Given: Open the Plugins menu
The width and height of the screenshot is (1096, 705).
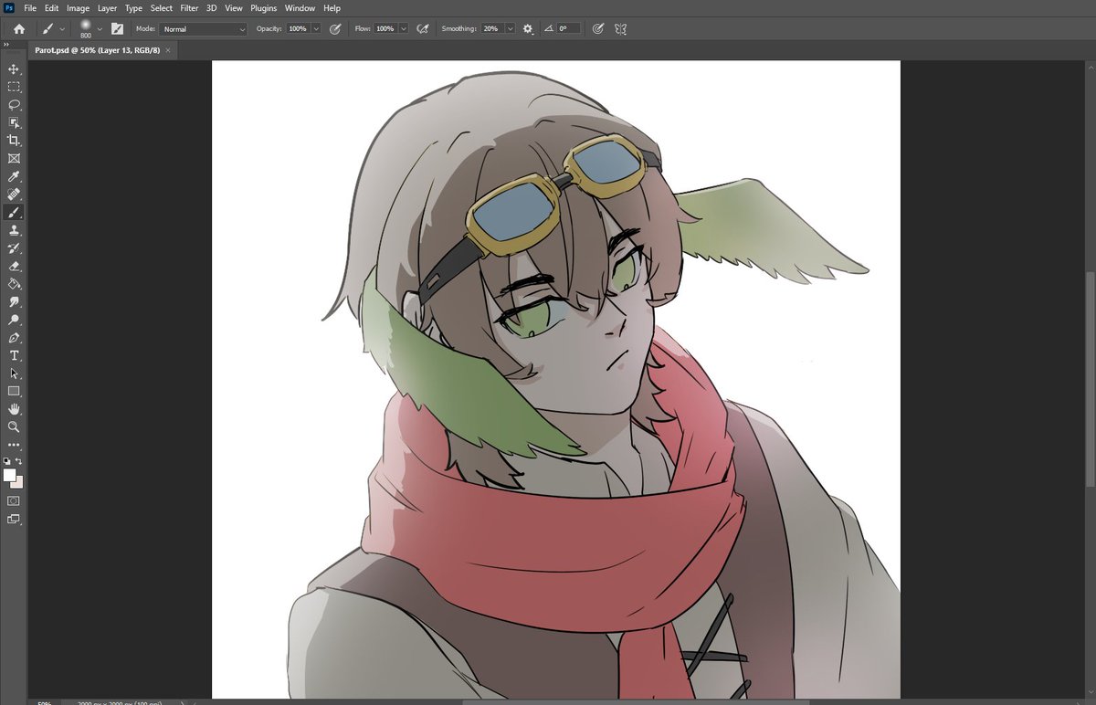Looking at the screenshot, I should pyautogui.click(x=262, y=8).
